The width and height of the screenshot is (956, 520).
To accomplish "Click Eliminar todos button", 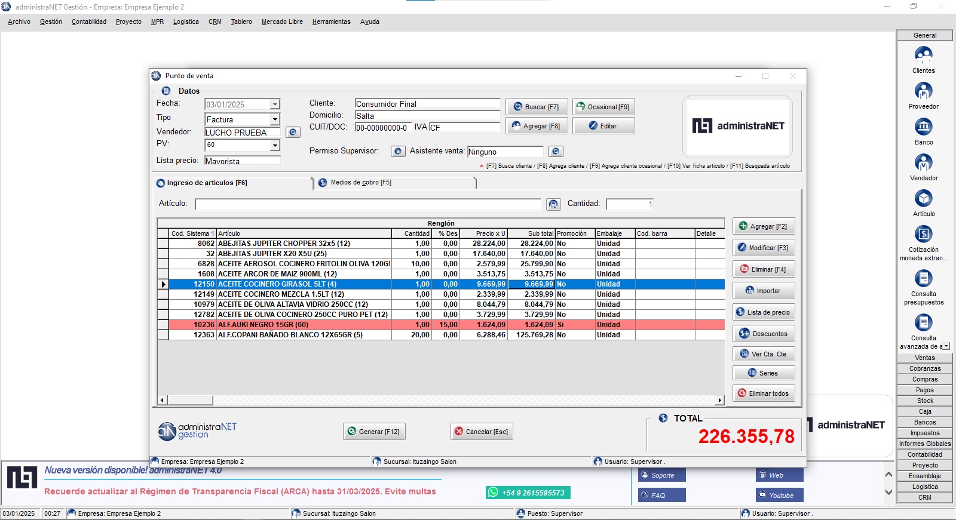I will coord(764,393).
